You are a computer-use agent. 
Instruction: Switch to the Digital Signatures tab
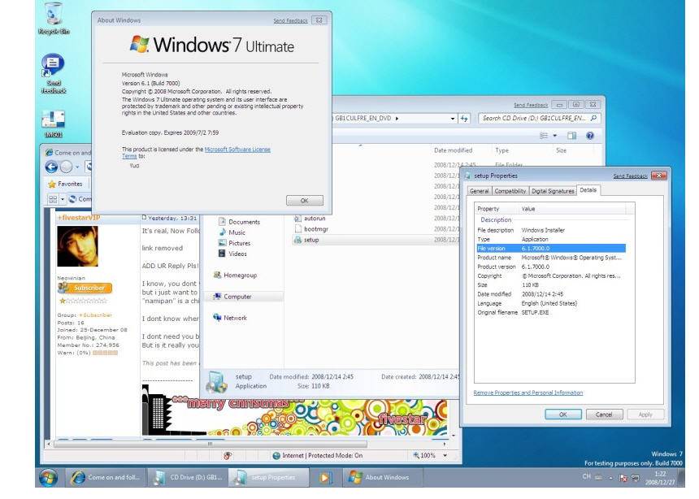[x=553, y=191]
